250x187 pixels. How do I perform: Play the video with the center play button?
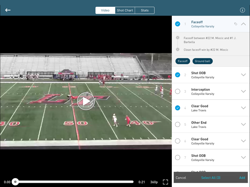coord(86,101)
